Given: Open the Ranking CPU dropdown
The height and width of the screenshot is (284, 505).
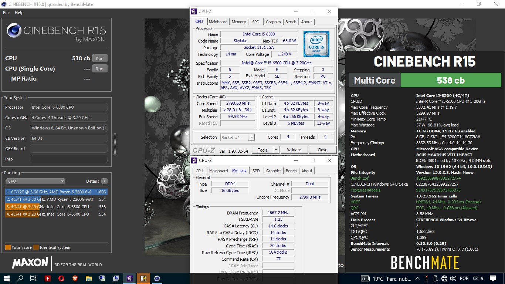Looking at the screenshot, I should [35, 181].
